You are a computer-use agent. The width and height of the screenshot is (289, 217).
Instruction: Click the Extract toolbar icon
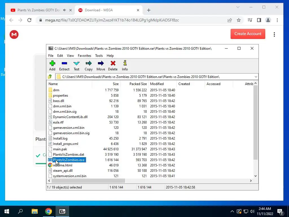pos(64,64)
